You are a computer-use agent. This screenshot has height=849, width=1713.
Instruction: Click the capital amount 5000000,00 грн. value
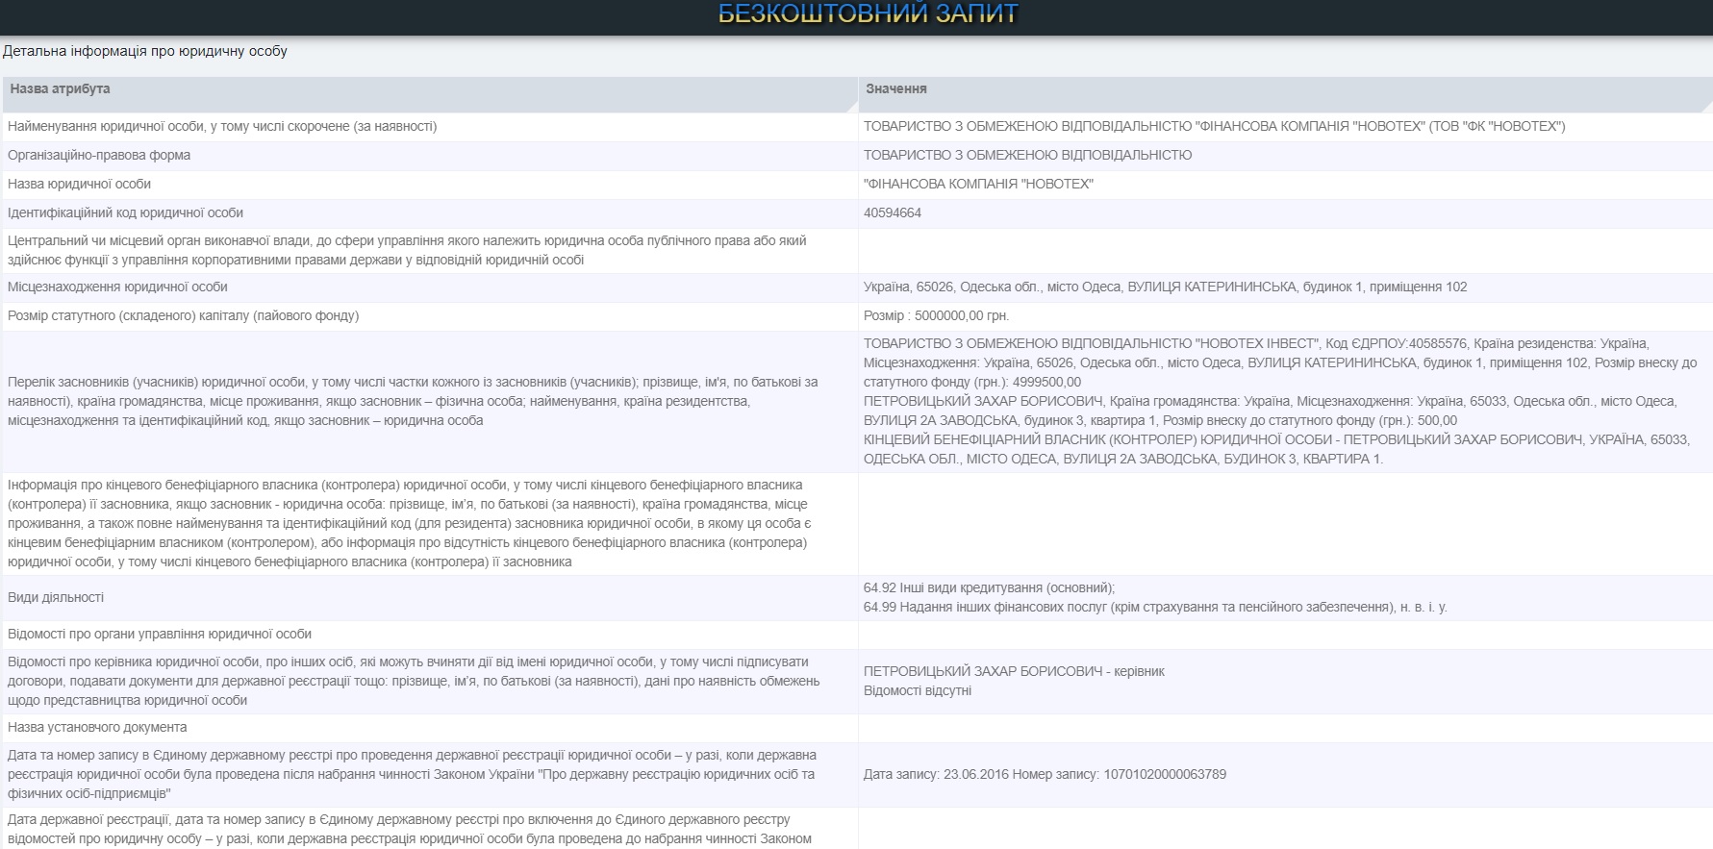point(936,315)
